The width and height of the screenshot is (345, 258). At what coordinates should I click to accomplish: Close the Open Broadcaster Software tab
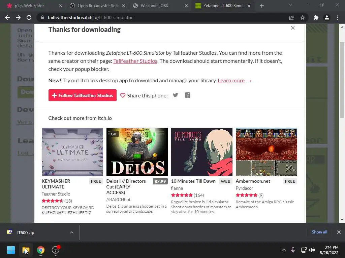tap(124, 6)
